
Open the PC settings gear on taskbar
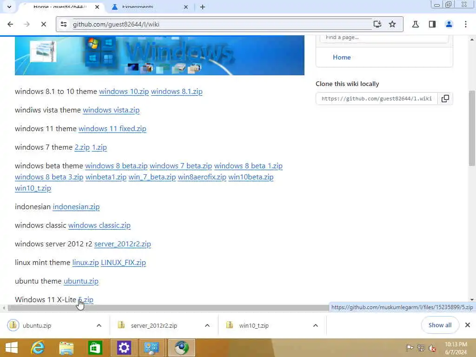click(124, 348)
